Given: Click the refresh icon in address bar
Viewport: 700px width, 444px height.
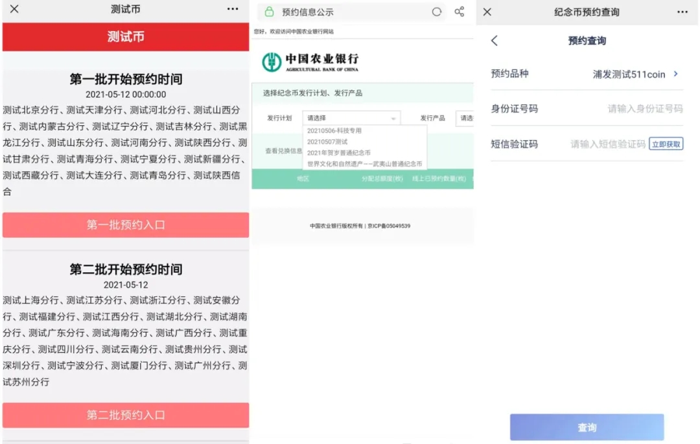Looking at the screenshot, I should pos(437,12).
